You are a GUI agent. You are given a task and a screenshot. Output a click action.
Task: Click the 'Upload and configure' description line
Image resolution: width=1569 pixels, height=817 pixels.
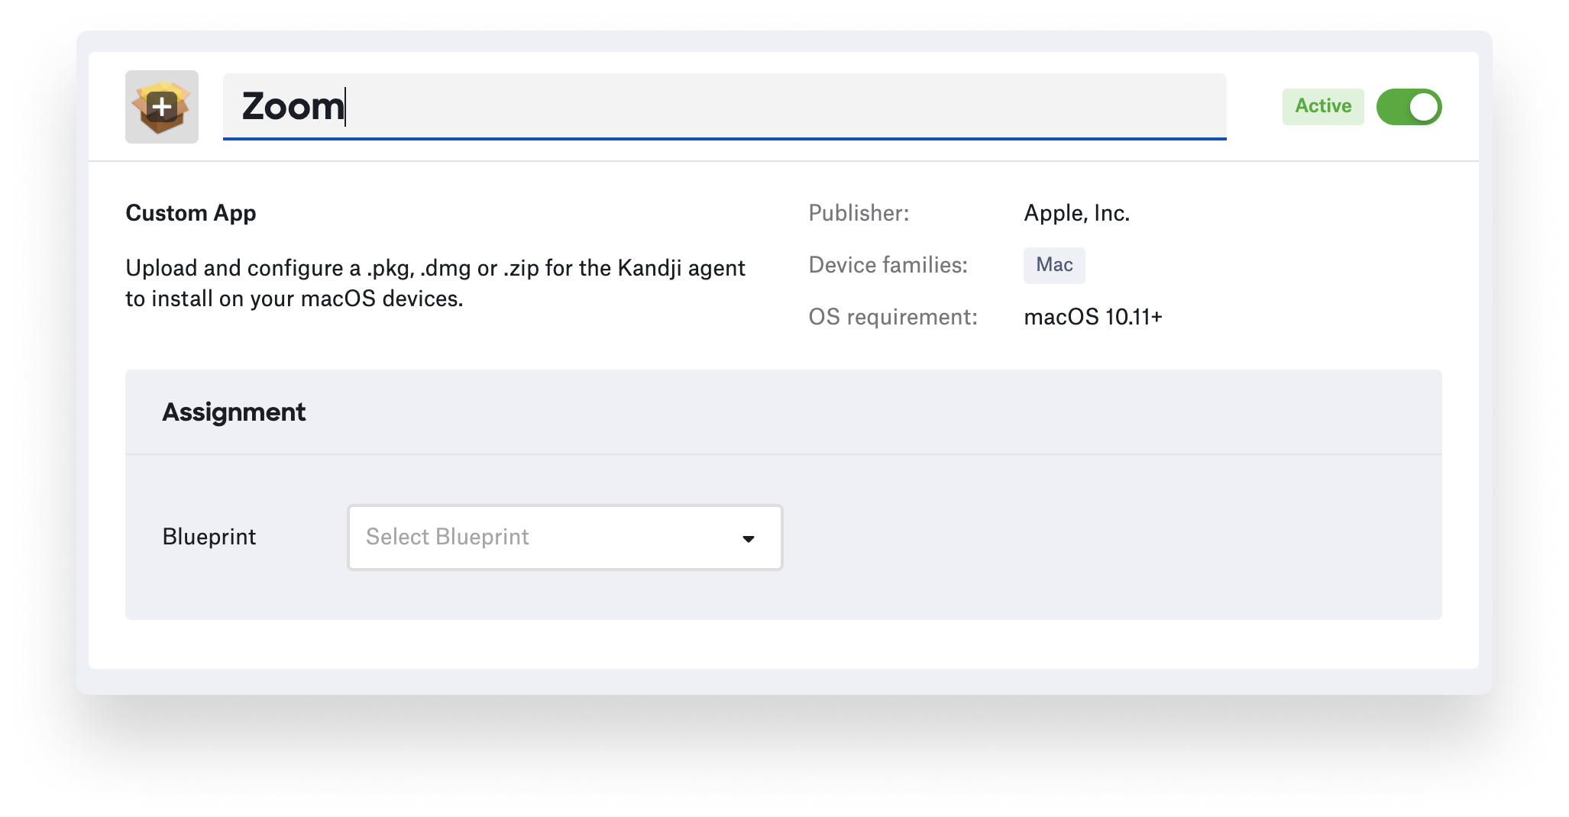point(435,268)
